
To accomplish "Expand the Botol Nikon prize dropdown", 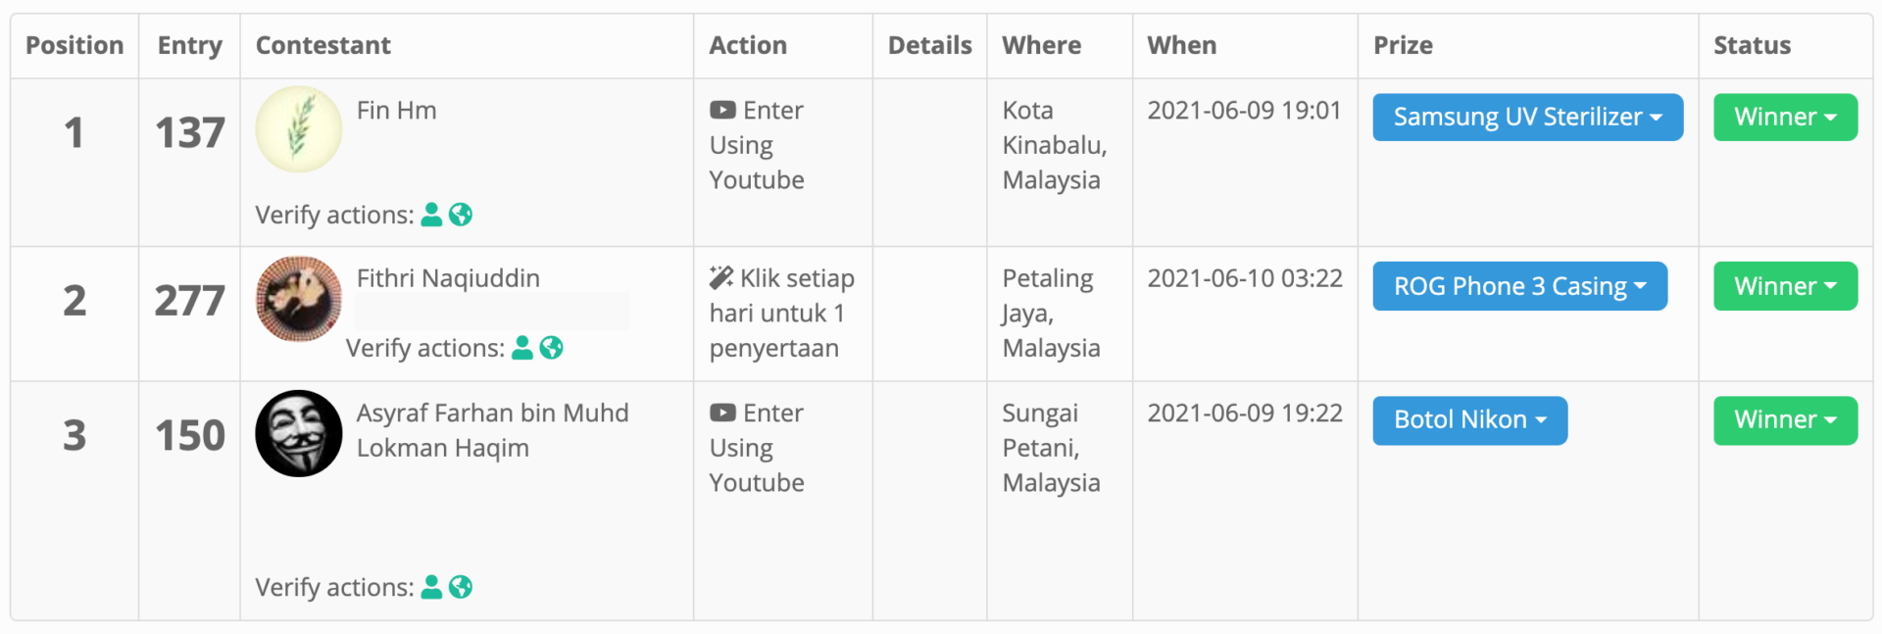I will [x=1469, y=420].
